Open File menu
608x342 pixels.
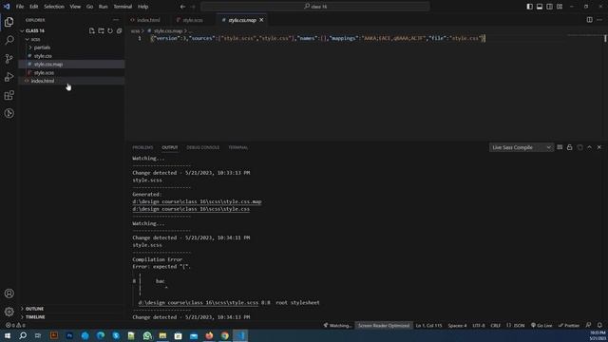(20, 7)
